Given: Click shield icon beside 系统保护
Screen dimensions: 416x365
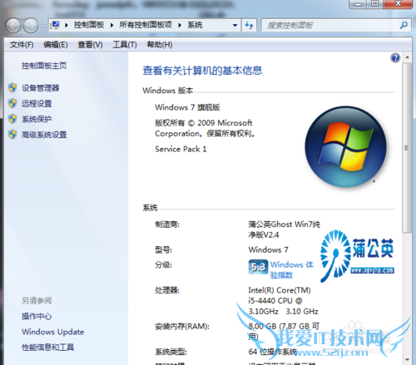Looking at the screenshot, I should [x=12, y=119].
